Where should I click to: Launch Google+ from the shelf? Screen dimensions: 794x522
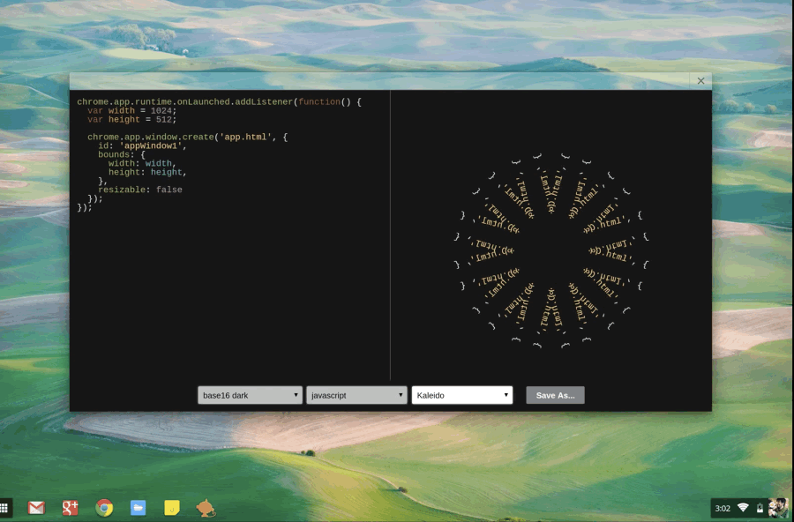70,507
